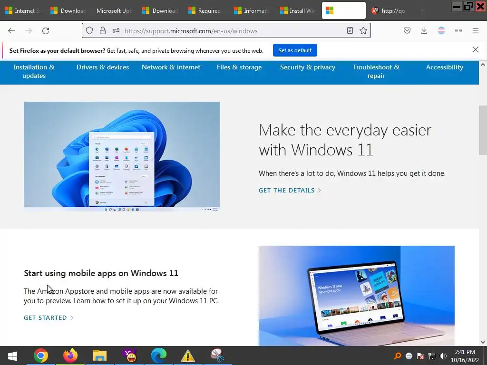487x365 pixels.
Task: Save page to Pocket
Action: coord(407,31)
